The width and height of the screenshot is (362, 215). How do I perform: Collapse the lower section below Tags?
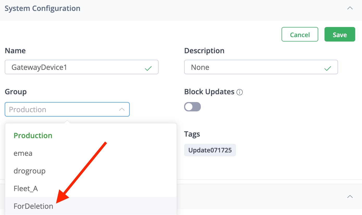click(350, 196)
